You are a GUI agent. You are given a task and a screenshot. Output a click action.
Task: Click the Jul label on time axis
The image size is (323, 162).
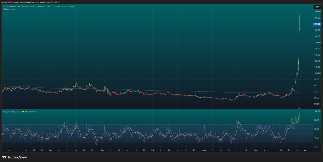[x=152, y=150]
